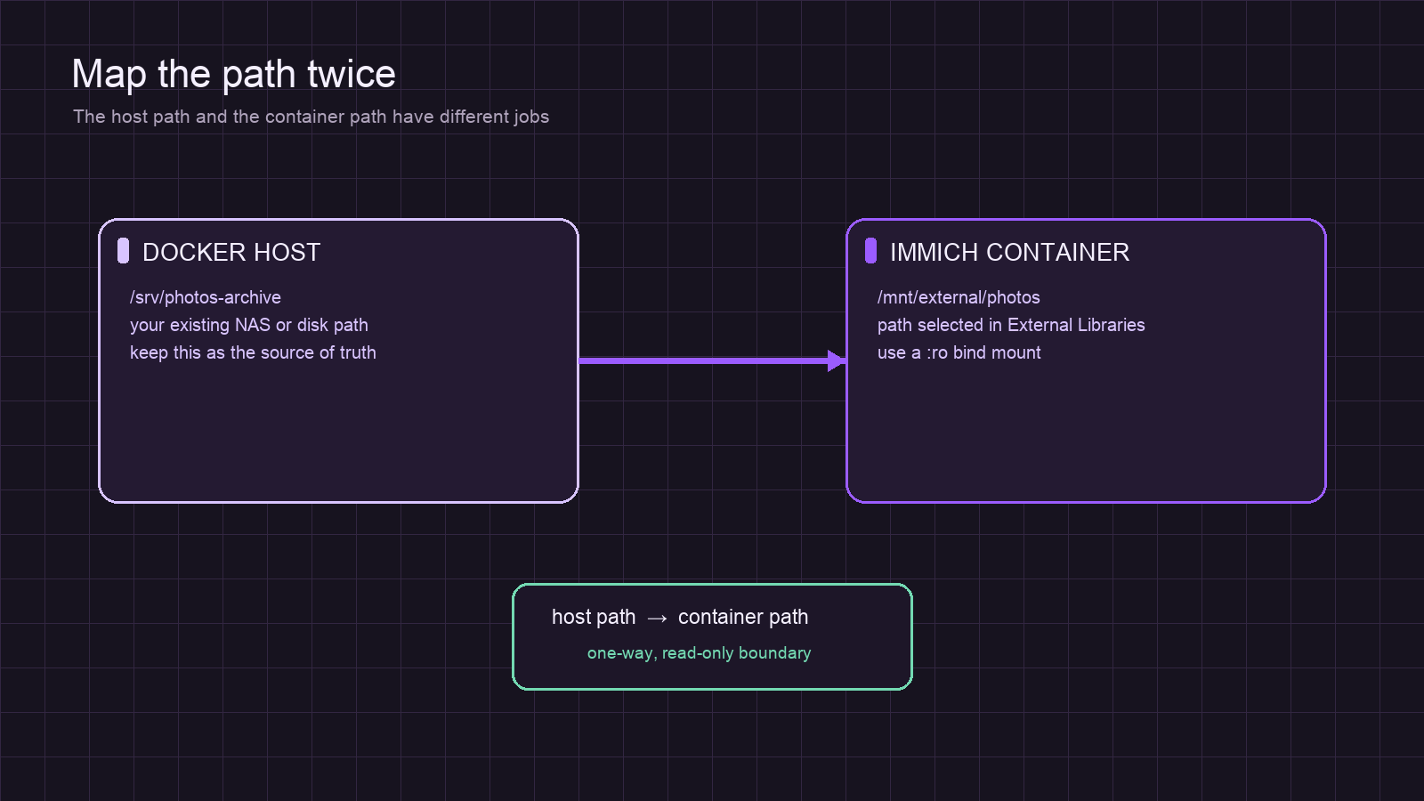Image resolution: width=1424 pixels, height=801 pixels.
Task: Select the /srv/photos-archive path text
Action: pyautogui.click(x=206, y=297)
